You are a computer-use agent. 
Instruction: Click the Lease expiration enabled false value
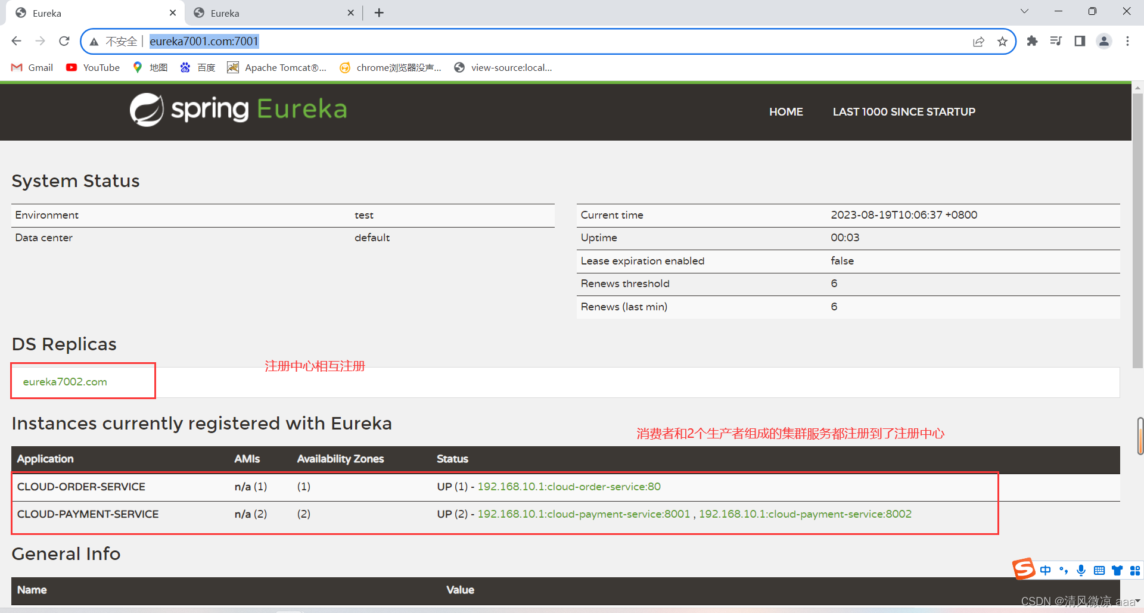(842, 261)
